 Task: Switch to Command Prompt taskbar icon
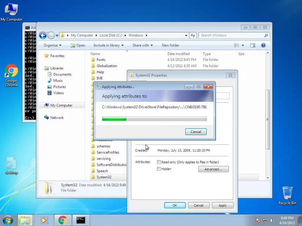(x=81, y=220)
